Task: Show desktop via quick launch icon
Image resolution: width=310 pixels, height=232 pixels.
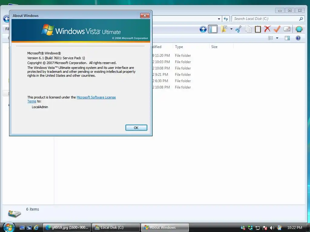Action: point(22,227)
